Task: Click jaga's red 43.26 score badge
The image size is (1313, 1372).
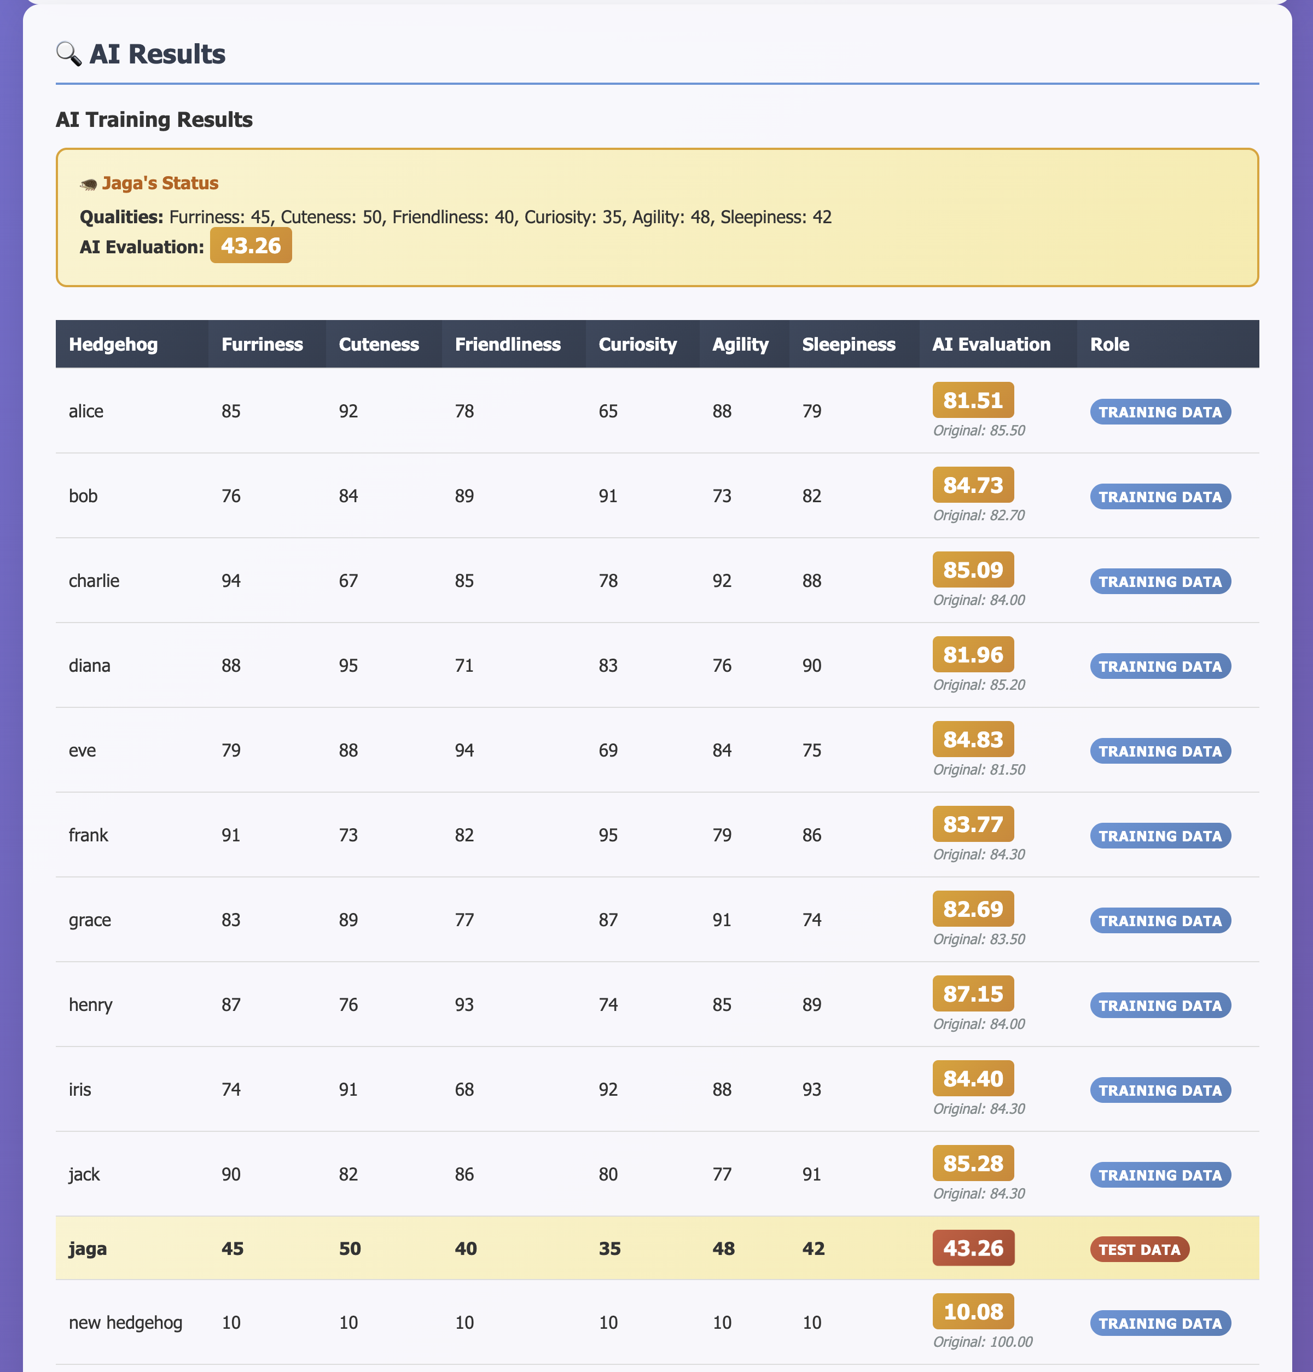Action: pyautogui.click(x=972, y=1248)
